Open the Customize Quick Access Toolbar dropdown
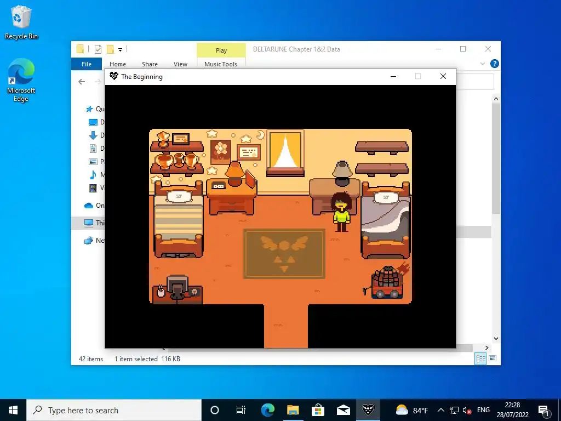 click(120, 50)
